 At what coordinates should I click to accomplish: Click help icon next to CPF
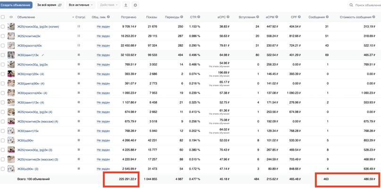[299, 17]
